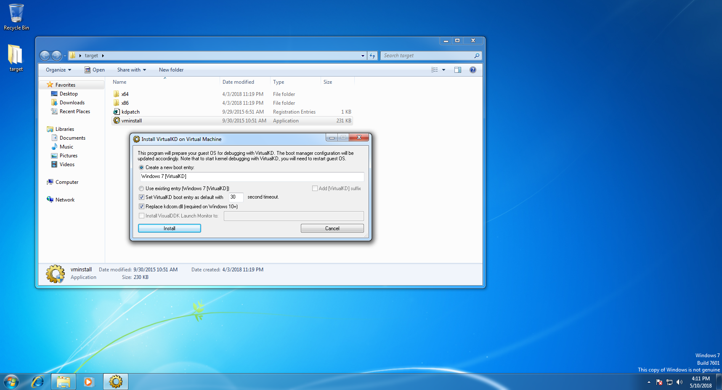
Task: Open the Recycle Bin desktop icon
Action: pos(16,17)
